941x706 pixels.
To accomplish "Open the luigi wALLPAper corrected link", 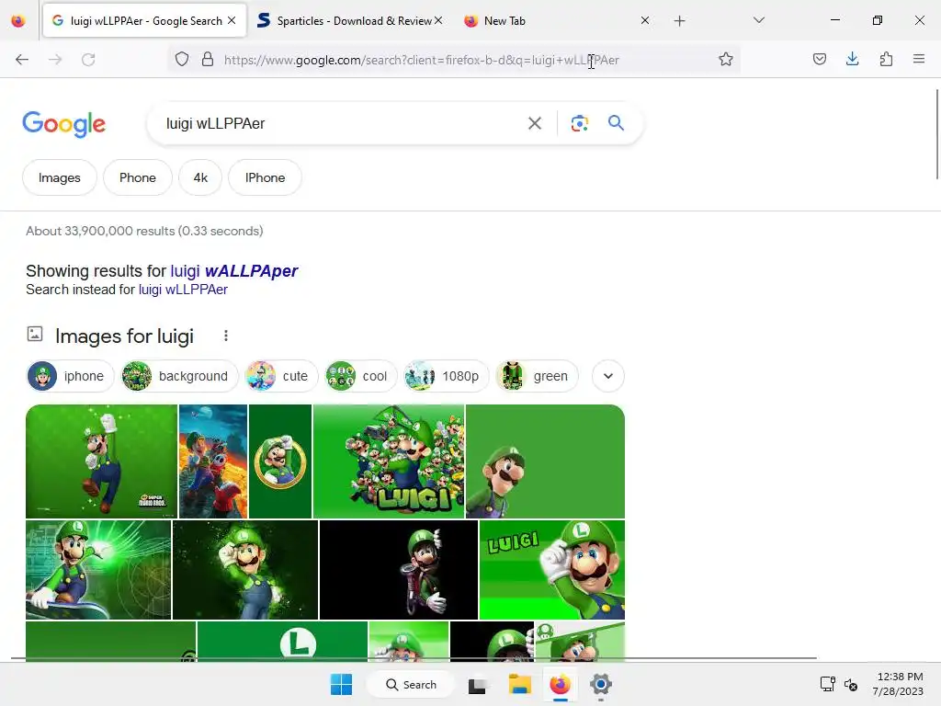I will [234, 271].
